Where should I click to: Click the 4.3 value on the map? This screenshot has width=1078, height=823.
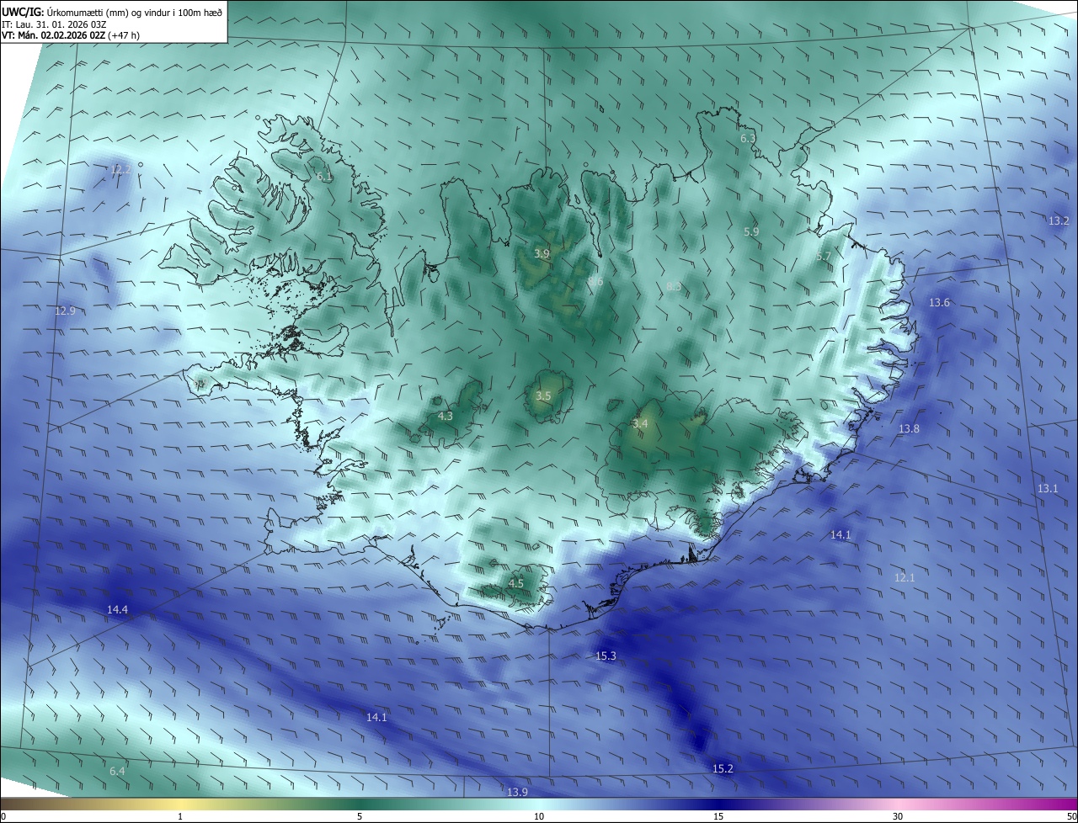tap(446, 417)
